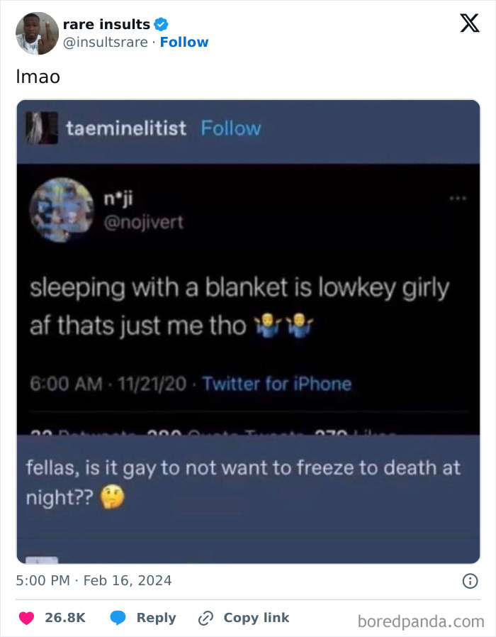Image resolution: width=496 pixels, height=637 pixels.
Task: Click the blue reply speech bubble icon
Action: [118, 618]
